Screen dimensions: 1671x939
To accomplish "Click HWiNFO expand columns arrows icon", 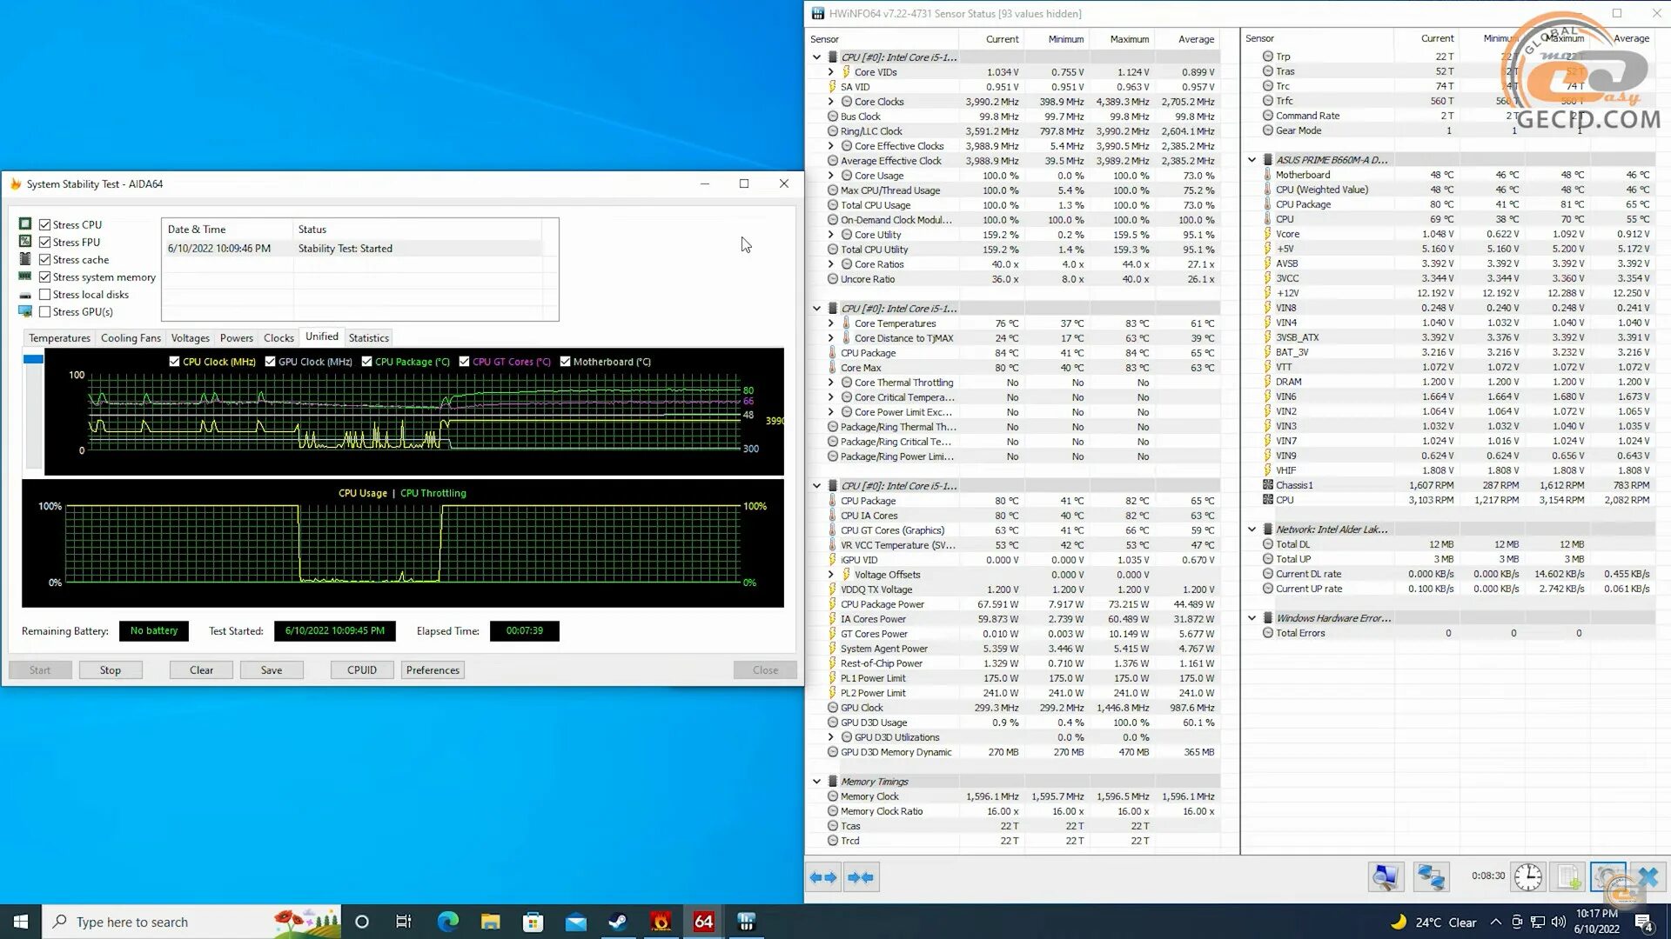I will pyautogui.click(x=822, y=877).
